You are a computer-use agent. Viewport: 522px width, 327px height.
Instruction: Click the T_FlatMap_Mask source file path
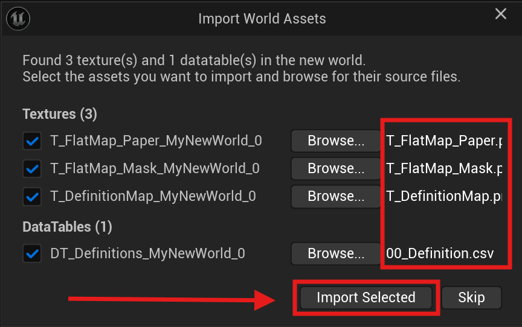[x=444, y=168]
